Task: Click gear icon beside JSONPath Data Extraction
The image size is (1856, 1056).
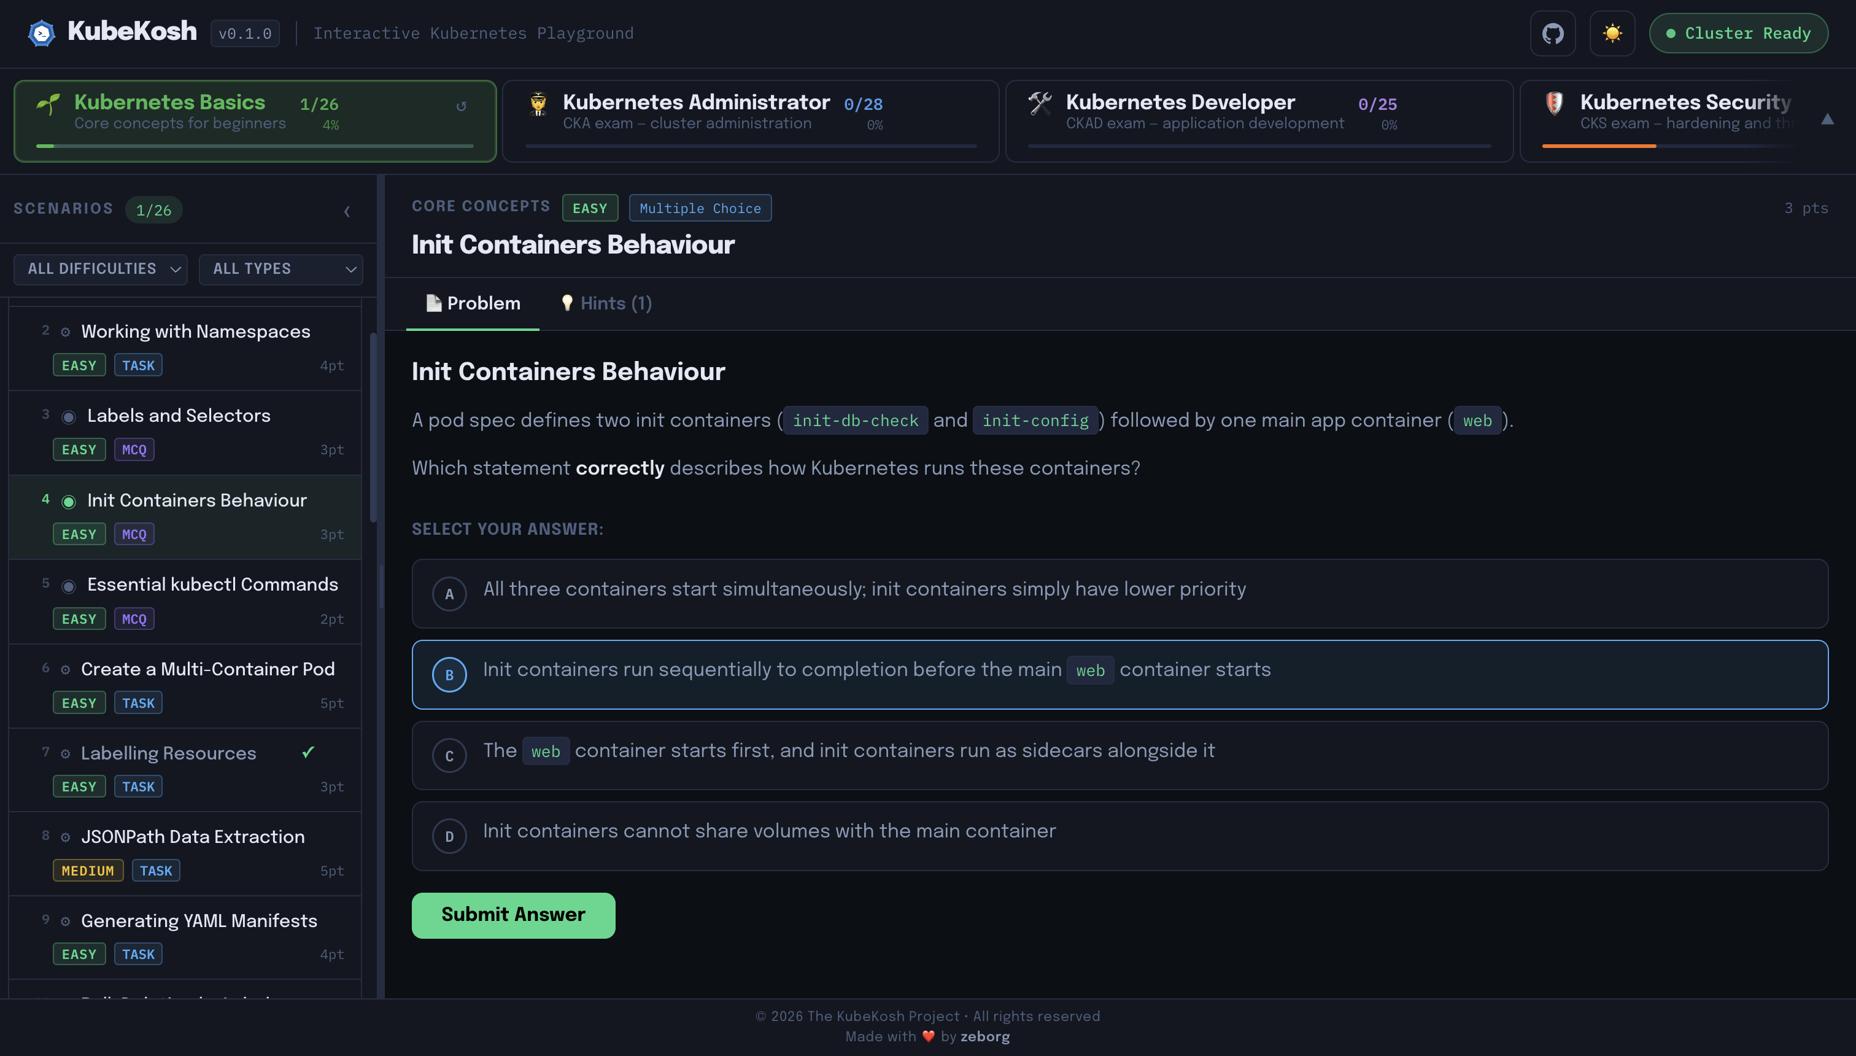Action: click(x=65, y=837)
